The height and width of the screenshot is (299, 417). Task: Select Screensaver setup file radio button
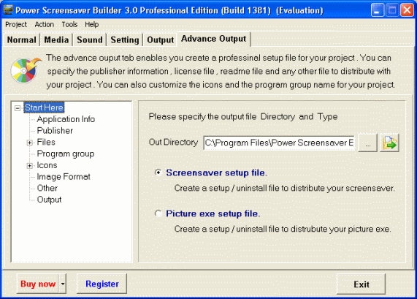158,173
